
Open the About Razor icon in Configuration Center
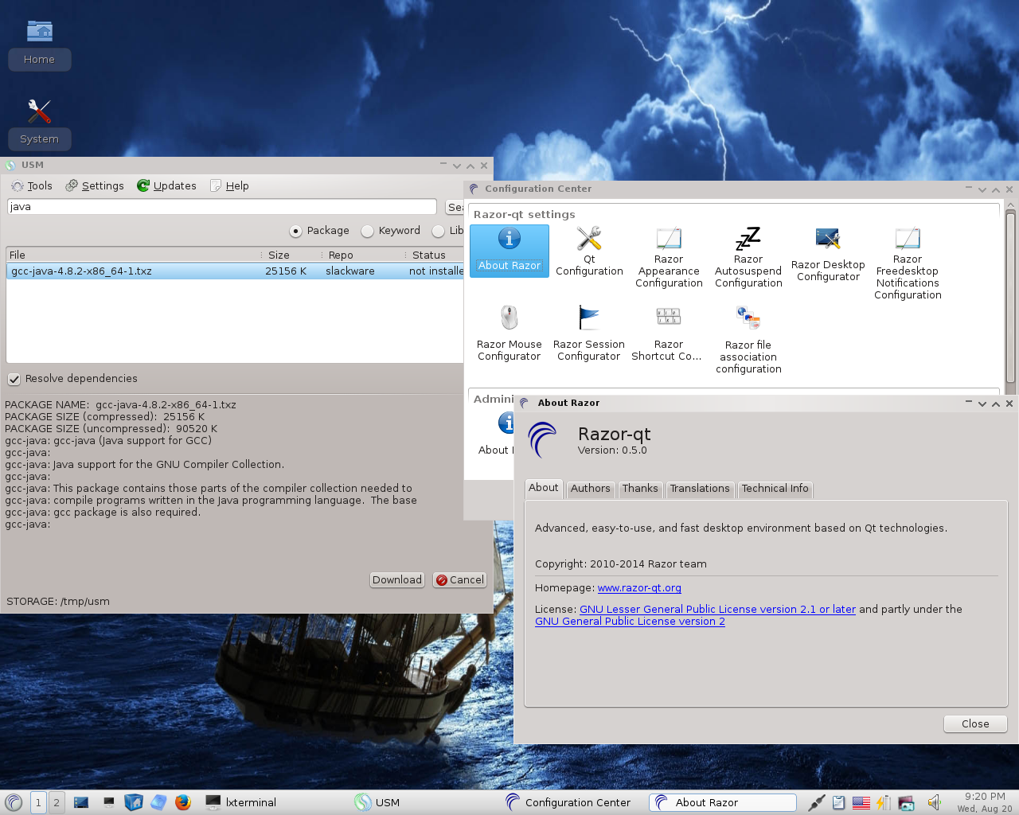[509, 251]
